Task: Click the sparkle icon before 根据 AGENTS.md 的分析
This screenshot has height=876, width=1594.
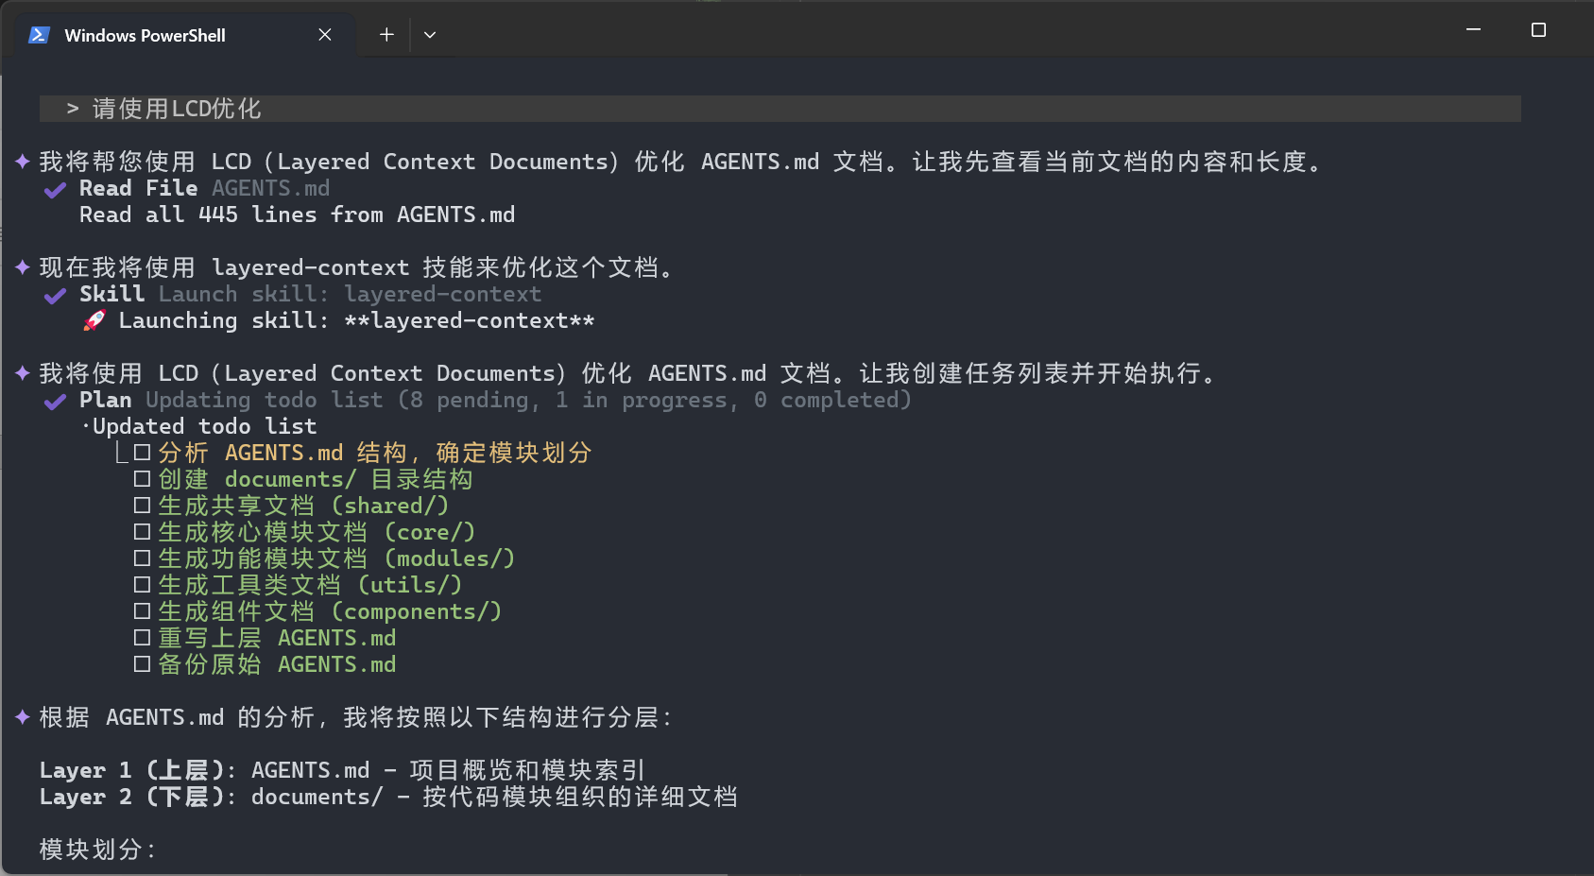Action: [x=23, y=717]
